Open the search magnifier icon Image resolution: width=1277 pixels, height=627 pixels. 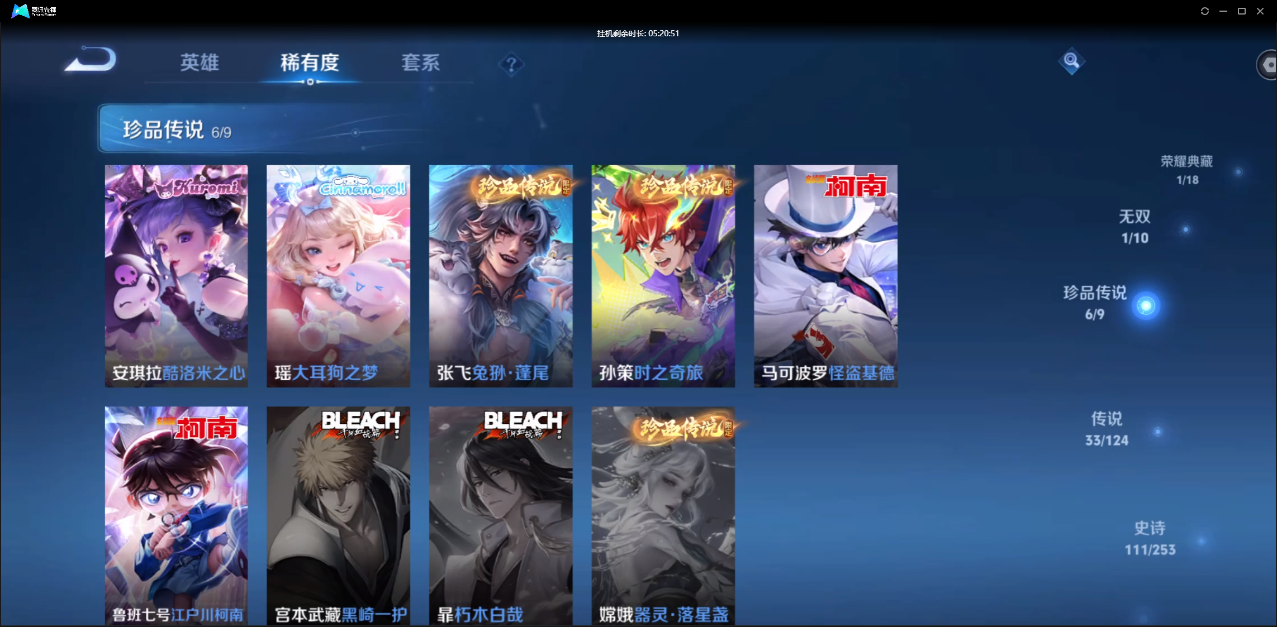coord(1071,60)
